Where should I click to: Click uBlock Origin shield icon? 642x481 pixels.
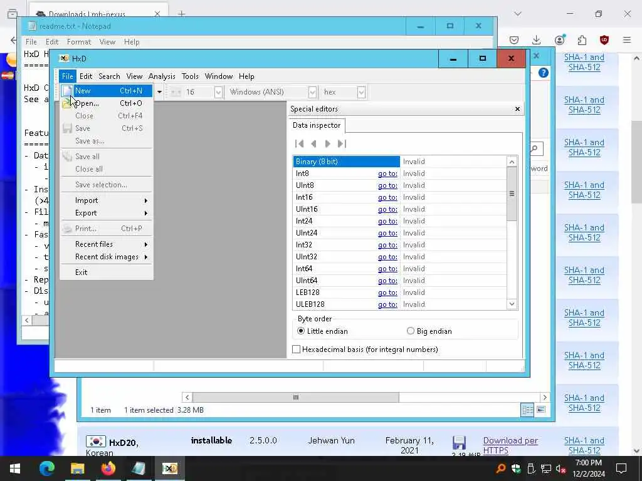[x=604, y=39]
